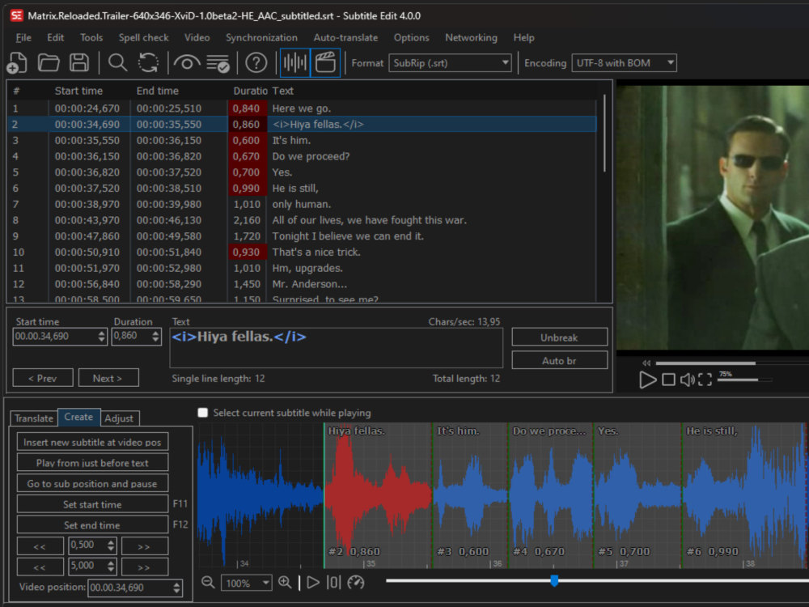Viewport: 809px width, 607px height.
Task: Open waveform playback speed gauge icon
Action: (x=355, y=583)
